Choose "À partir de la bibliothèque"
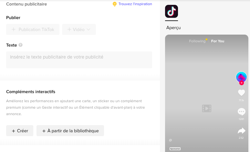250x152 pixels. click(70, 131)
